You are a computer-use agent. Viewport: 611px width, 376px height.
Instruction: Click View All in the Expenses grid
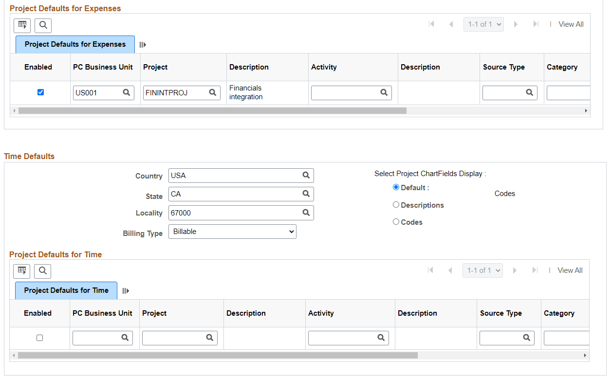tap(571, 24)
